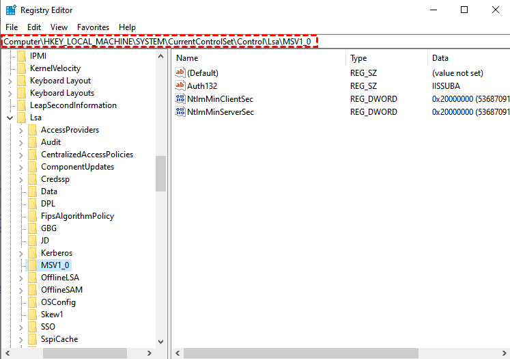Image resolution: width=510 pixels, height=359 pixels.
Task: Open the File menu
Action: click(12, 27)
